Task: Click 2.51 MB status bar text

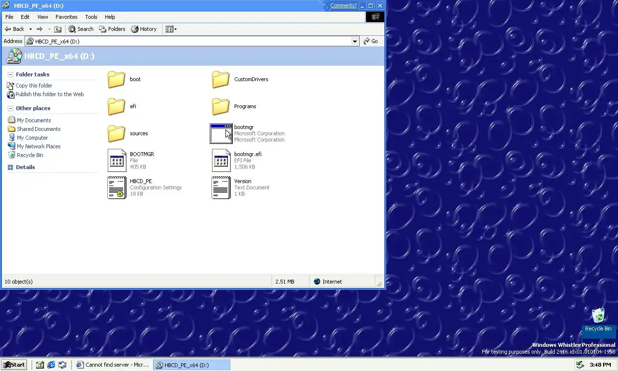Action: click(285, 282)
